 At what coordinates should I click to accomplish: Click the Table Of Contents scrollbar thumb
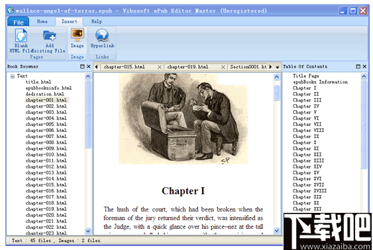click(364, 124)
